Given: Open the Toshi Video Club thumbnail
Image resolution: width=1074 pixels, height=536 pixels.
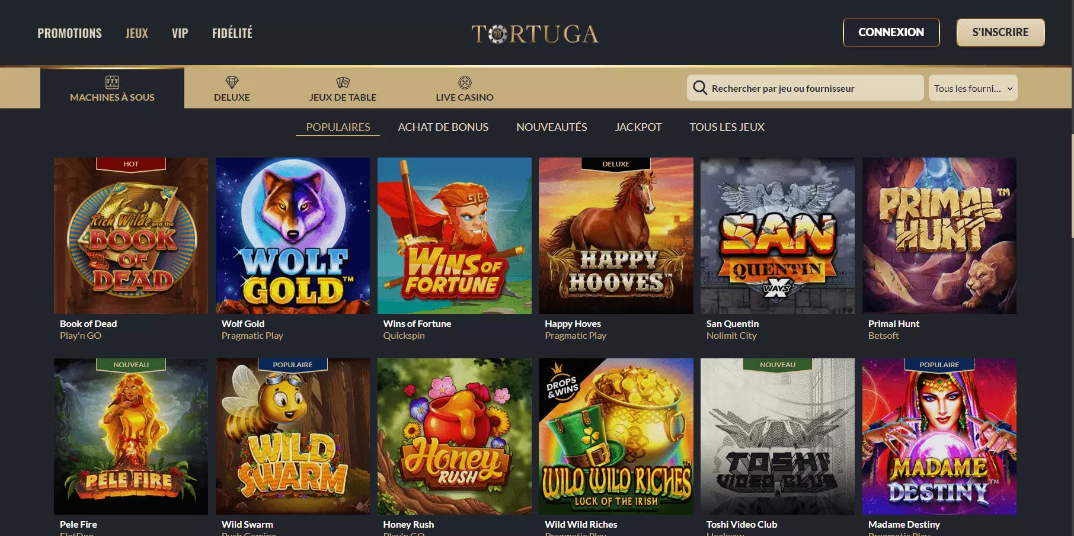Looking at the screenshot, I should [778, 436].
